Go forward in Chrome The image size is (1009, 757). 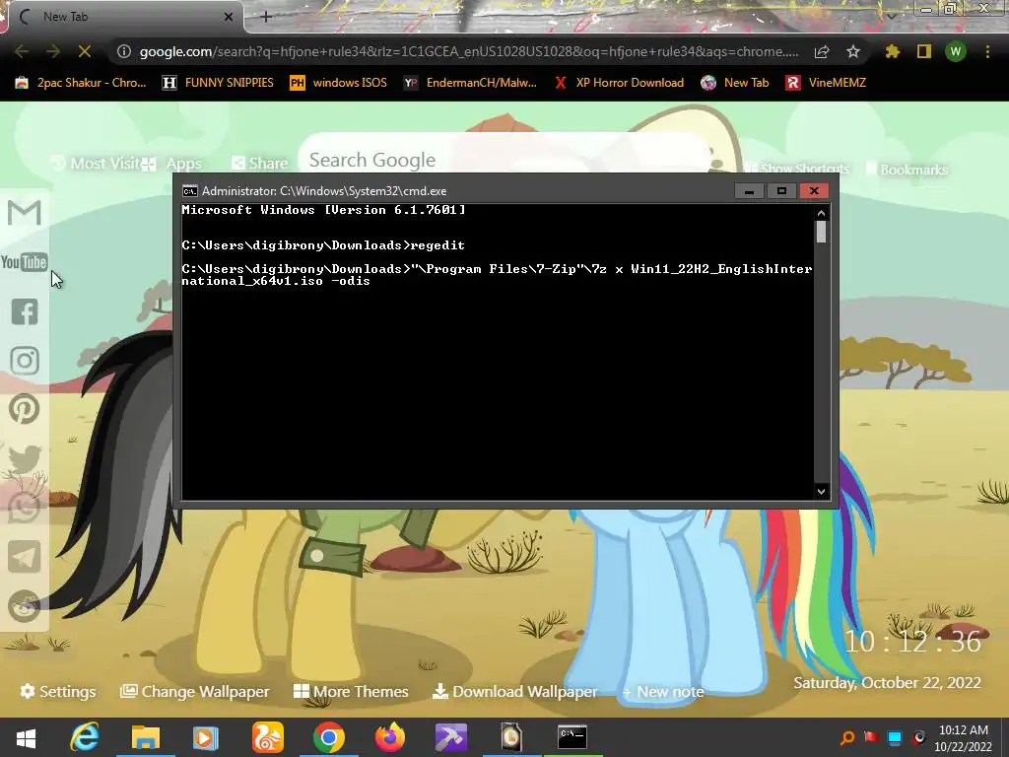click(53, 51)
